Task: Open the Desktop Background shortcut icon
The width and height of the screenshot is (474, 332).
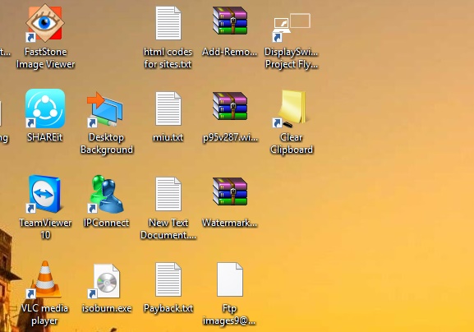Action: 105,109
